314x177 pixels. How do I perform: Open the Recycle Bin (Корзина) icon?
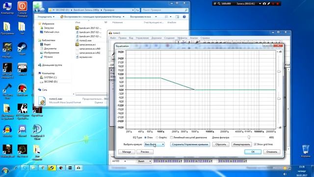tap(306, 151)
